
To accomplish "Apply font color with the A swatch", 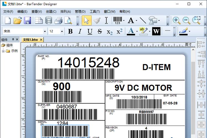I will (131, 31).
